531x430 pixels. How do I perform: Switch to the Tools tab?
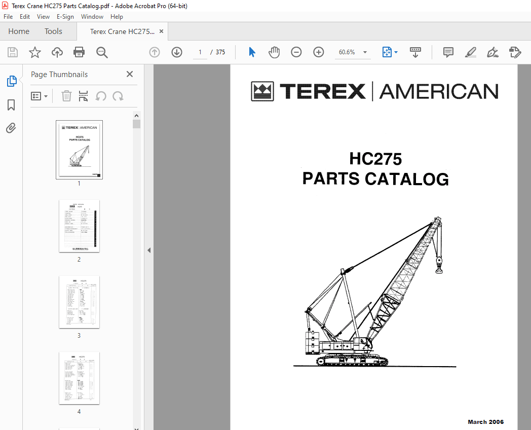[x=53, y=31]
